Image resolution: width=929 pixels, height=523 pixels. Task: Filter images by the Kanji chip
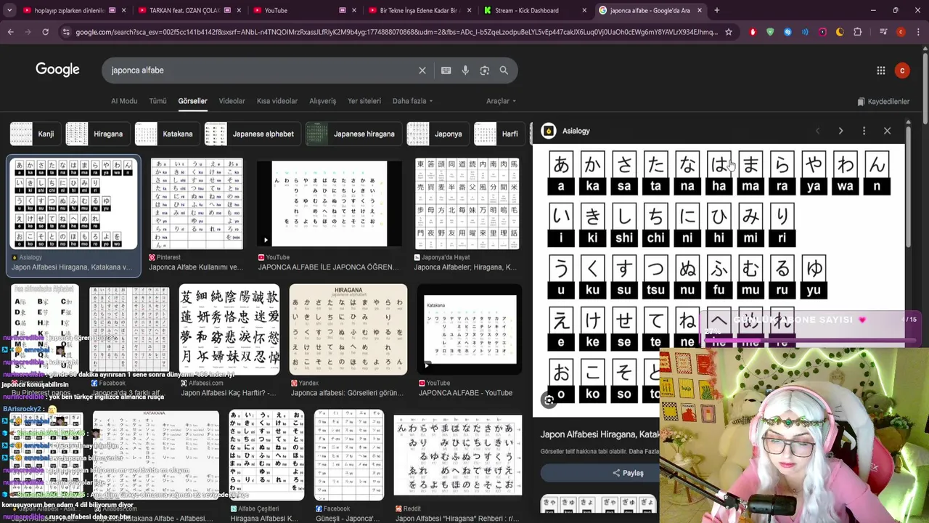(33, 134)
